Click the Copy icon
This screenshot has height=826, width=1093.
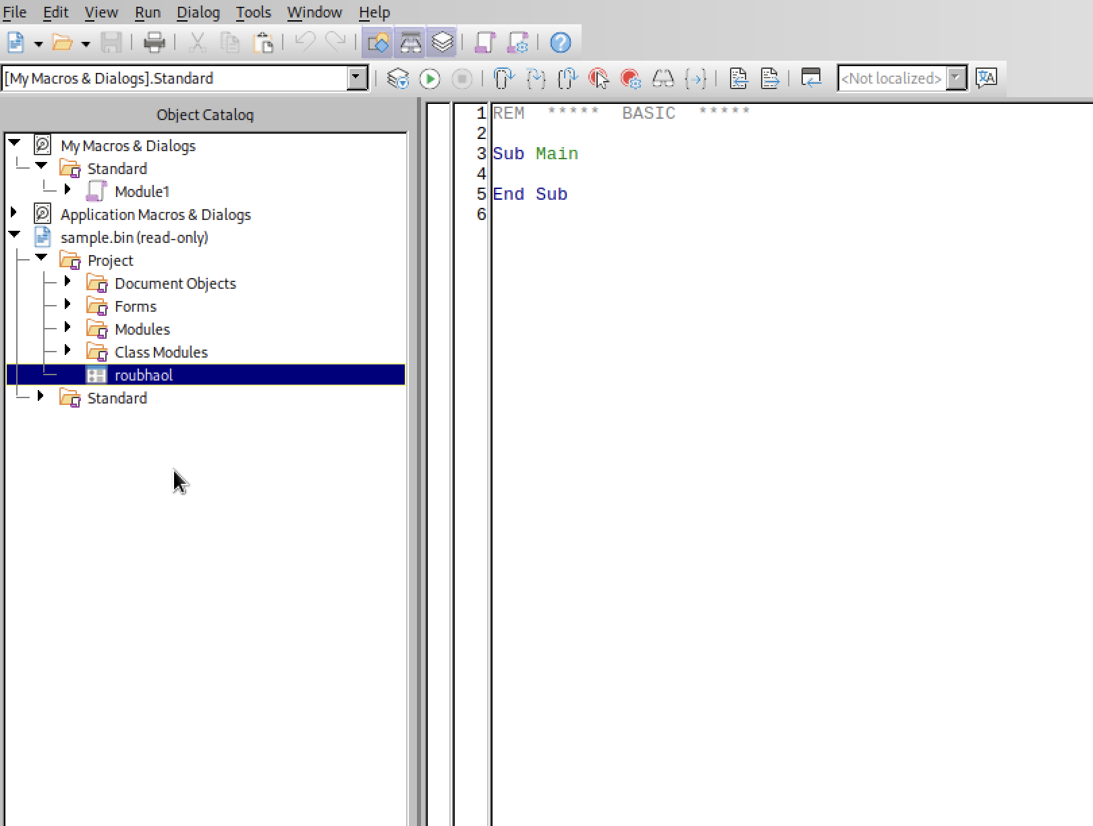[x=230, y=43]
